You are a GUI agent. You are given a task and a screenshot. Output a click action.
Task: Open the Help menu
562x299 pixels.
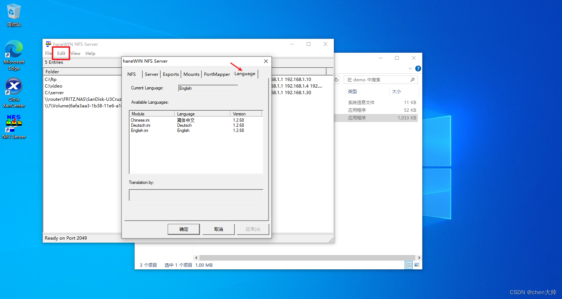[90, 53]
